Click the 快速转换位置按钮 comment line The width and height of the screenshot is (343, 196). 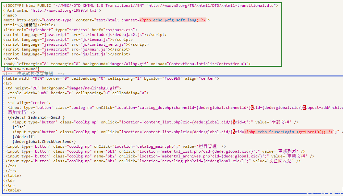point(34,74)
